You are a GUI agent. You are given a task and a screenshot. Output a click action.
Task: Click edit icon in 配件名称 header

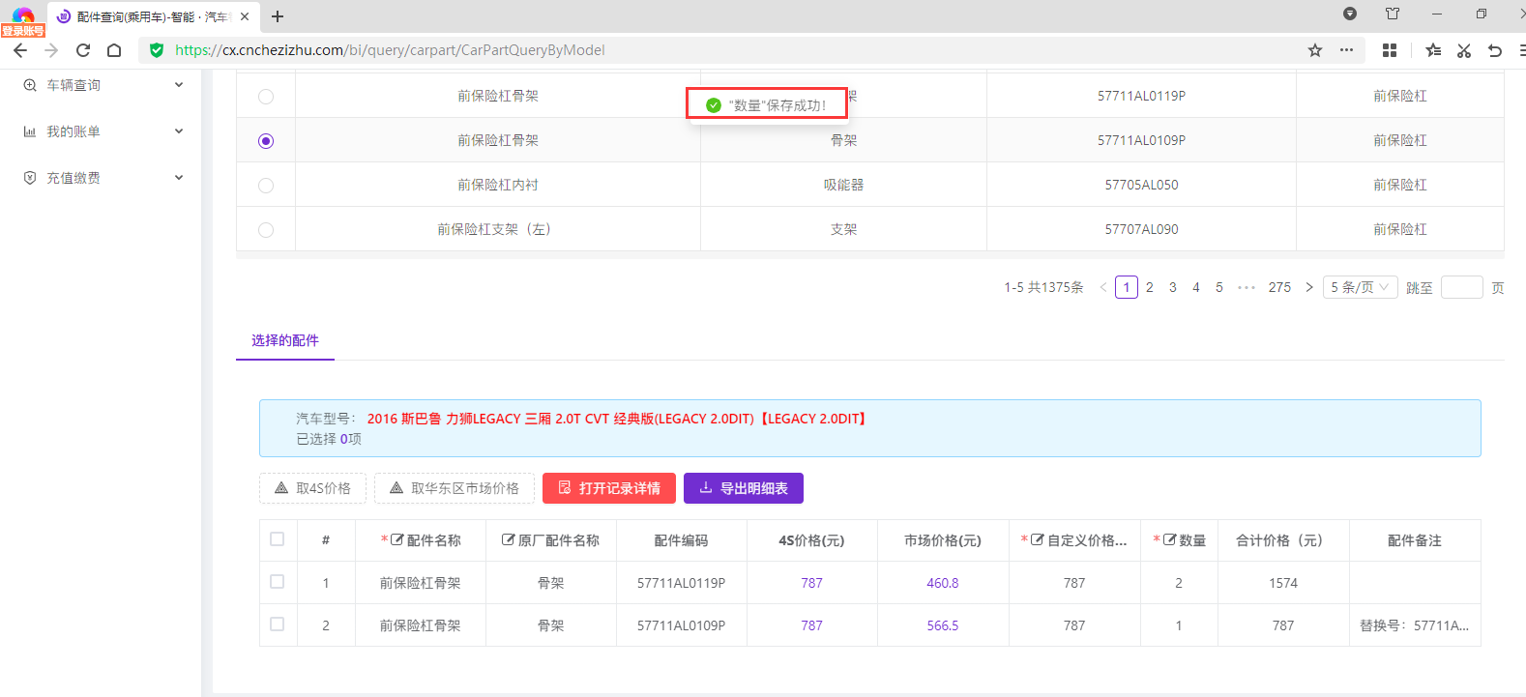[x=396, y=540]
